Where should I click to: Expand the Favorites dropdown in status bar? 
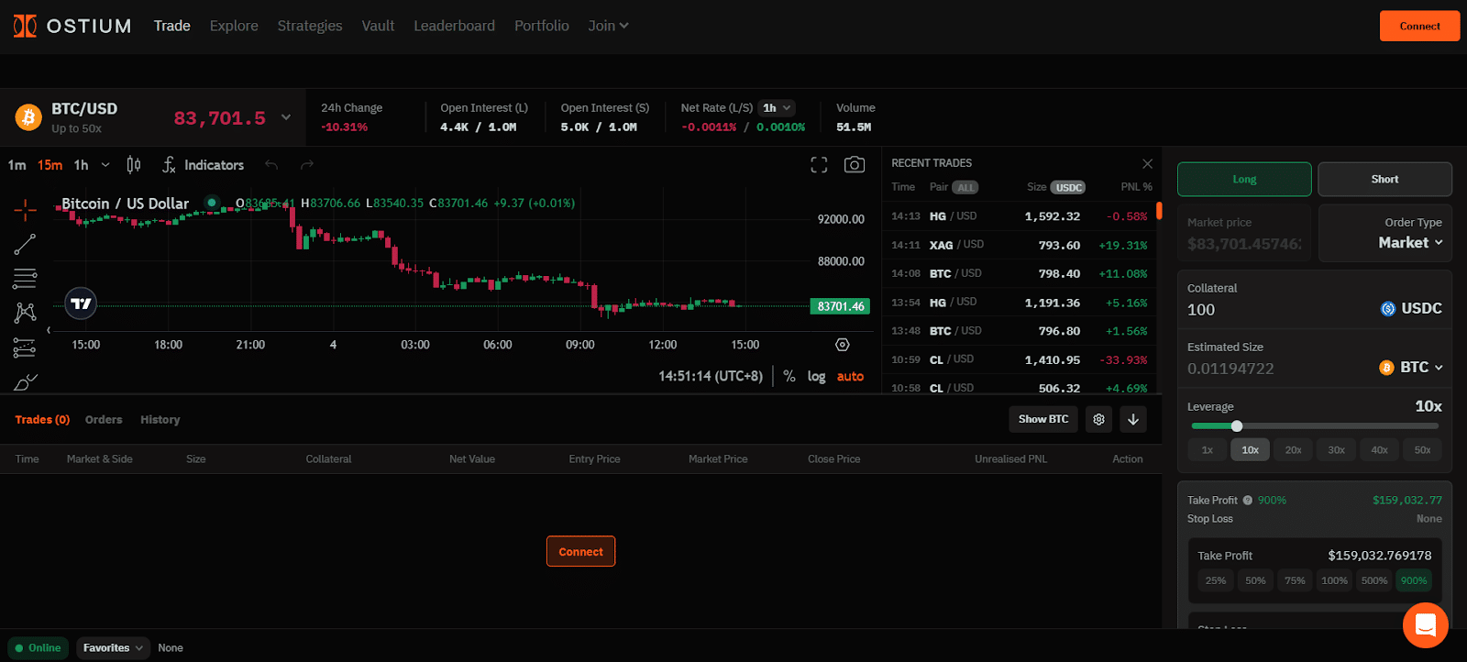[114, 647]
